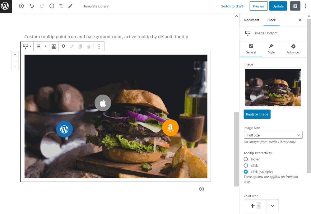This screenshot has width=311, height=214.
Task: Switch to the Document tab
Action: [252, 20]
